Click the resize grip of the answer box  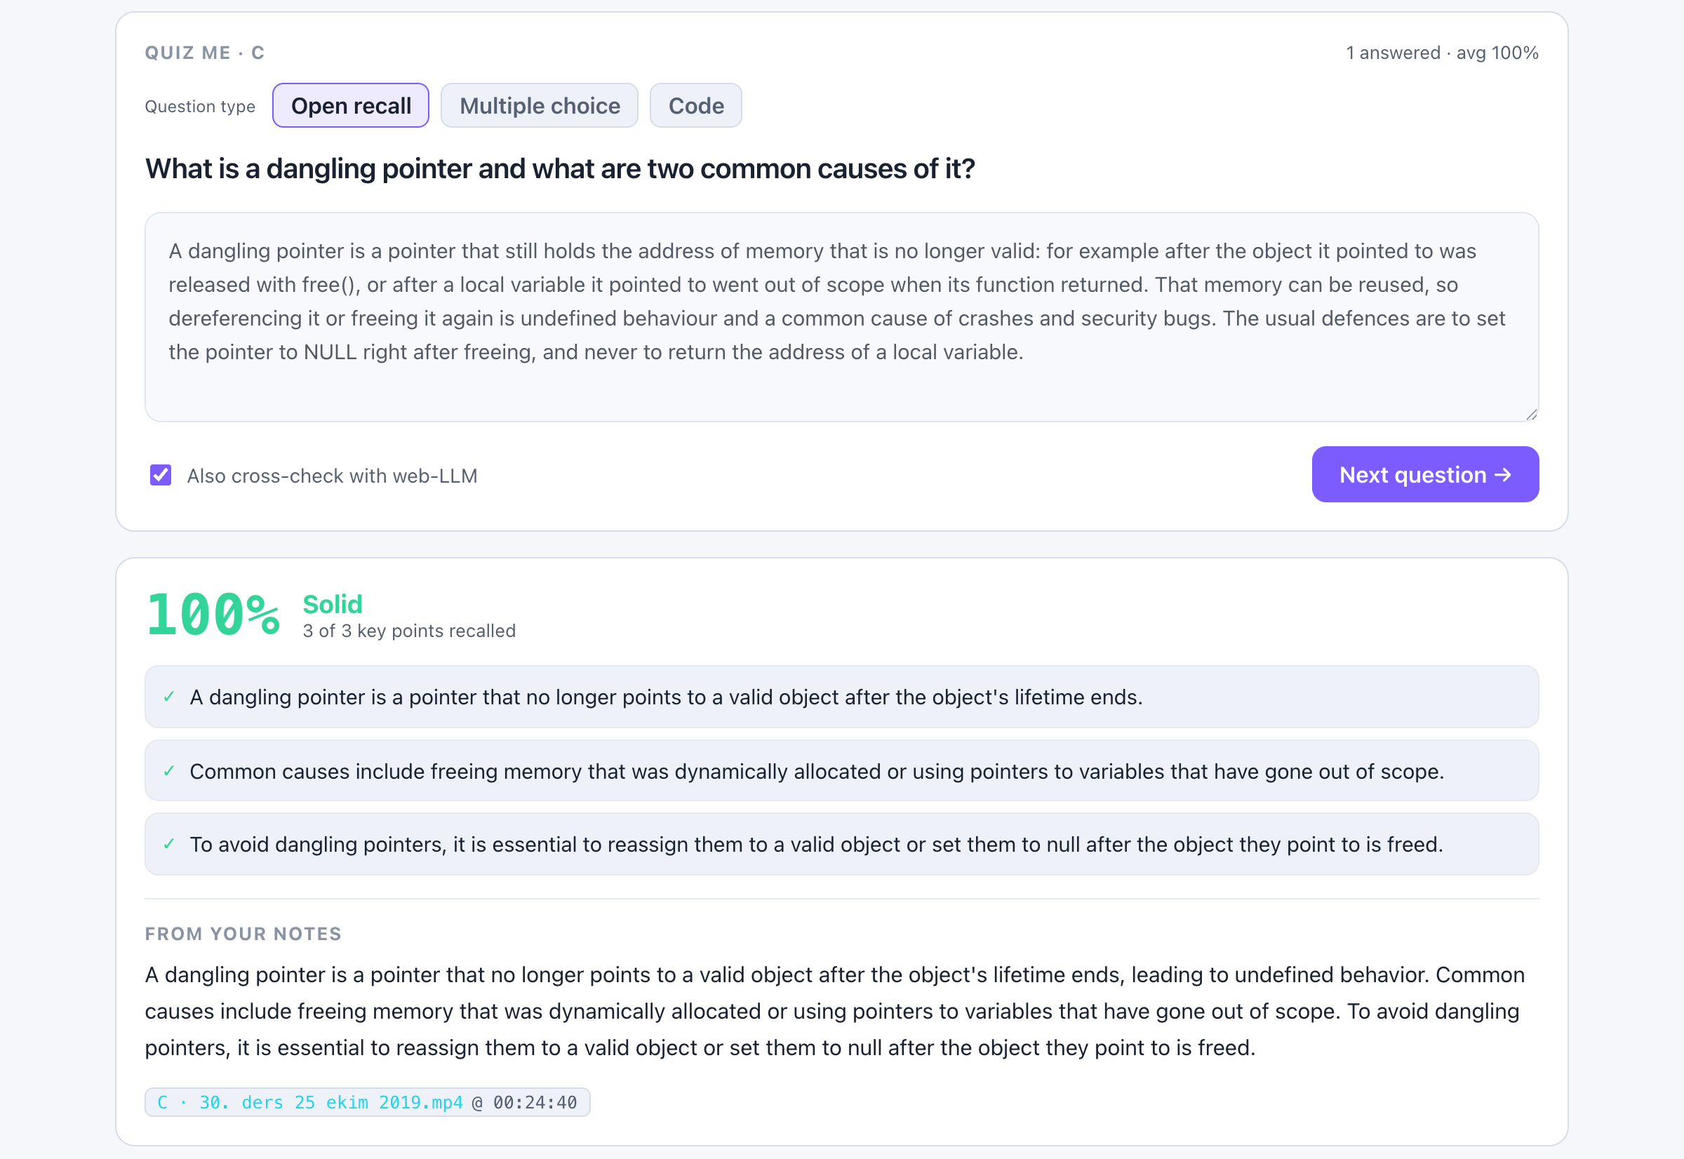point(1531,414)
